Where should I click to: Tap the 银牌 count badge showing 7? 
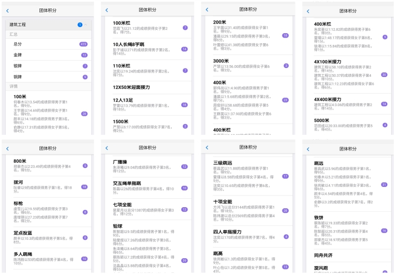[x=84, y=66]
